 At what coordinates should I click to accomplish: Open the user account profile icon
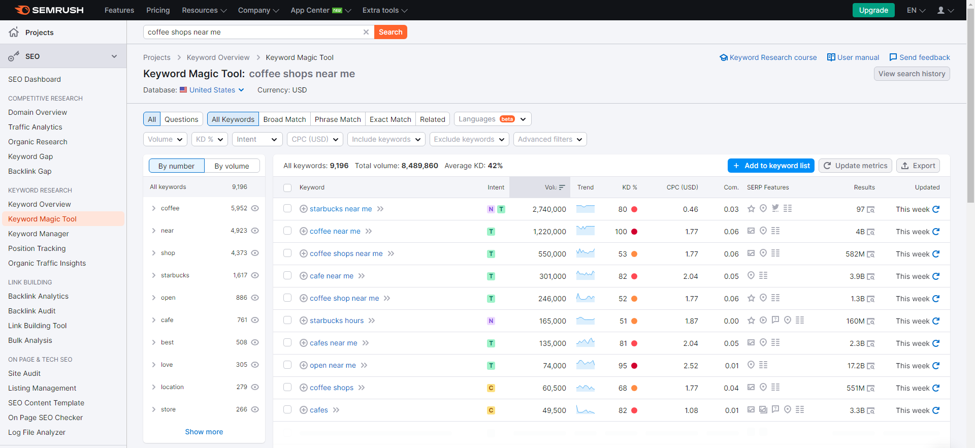(941, 10)
